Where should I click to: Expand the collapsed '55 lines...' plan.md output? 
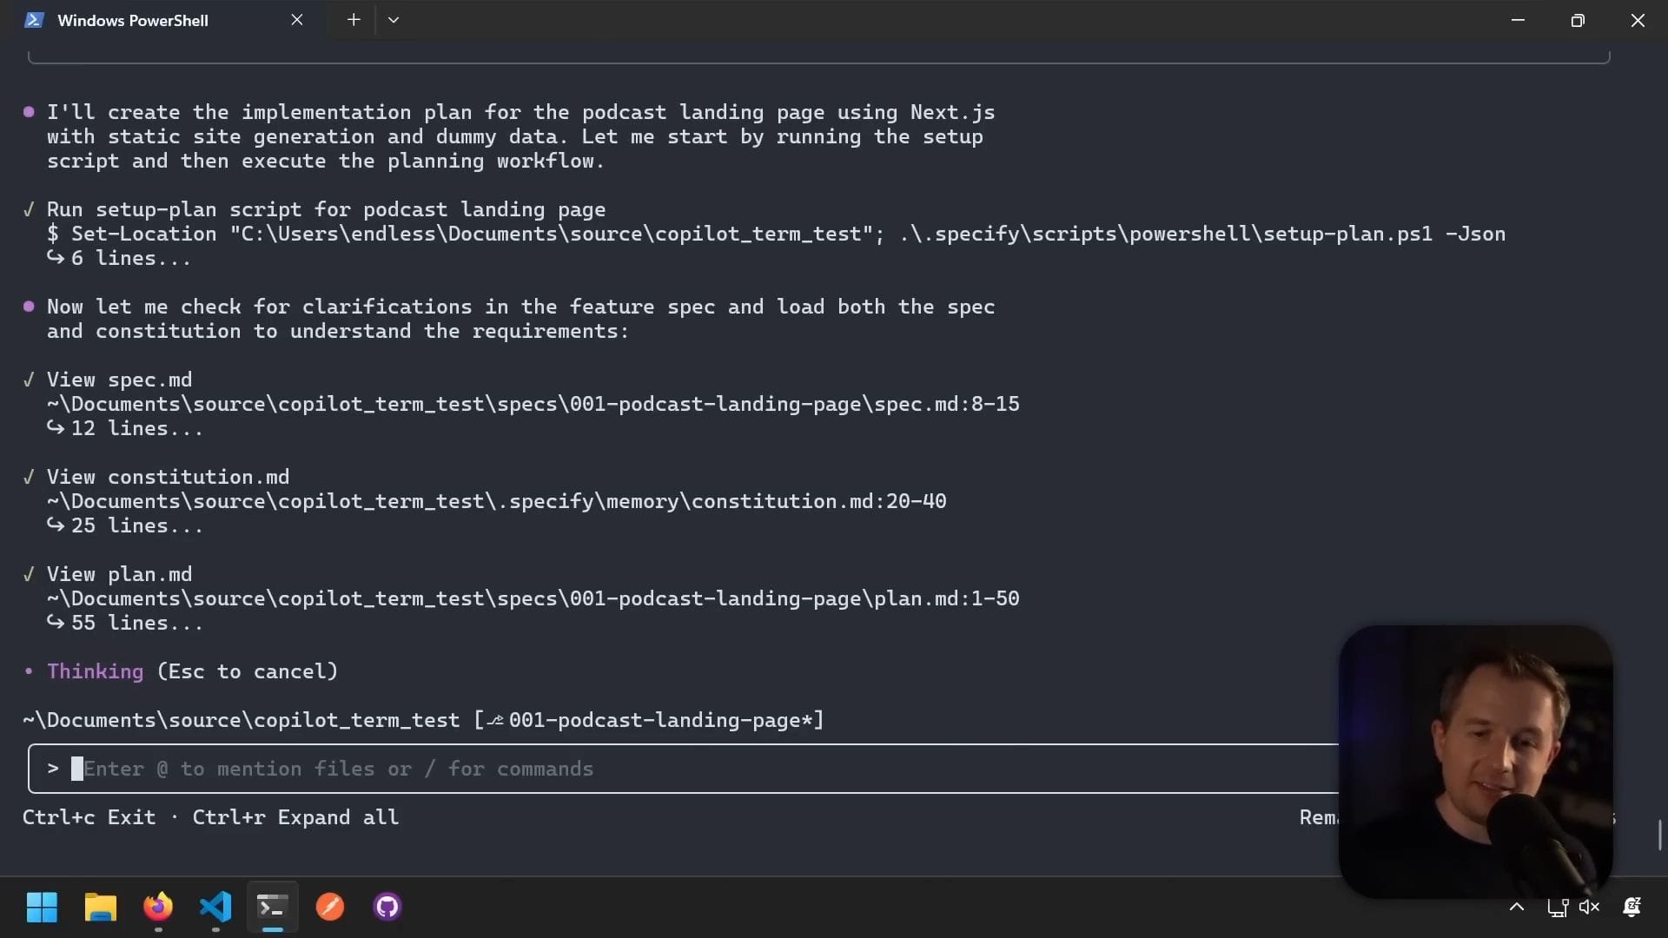coord(126,623)
